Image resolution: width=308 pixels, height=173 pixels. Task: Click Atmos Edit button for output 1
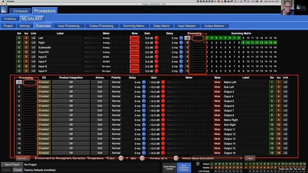pyautogui.click(x=100, y=82)
